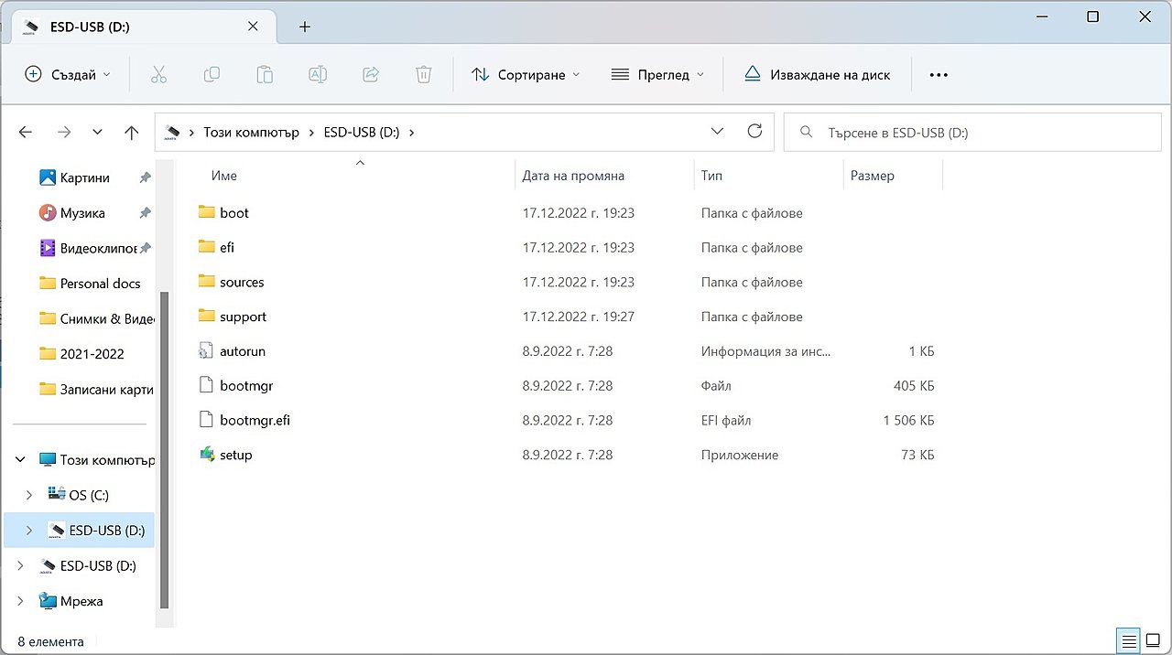Click the Paste clipboard icon

coord(265,75)
